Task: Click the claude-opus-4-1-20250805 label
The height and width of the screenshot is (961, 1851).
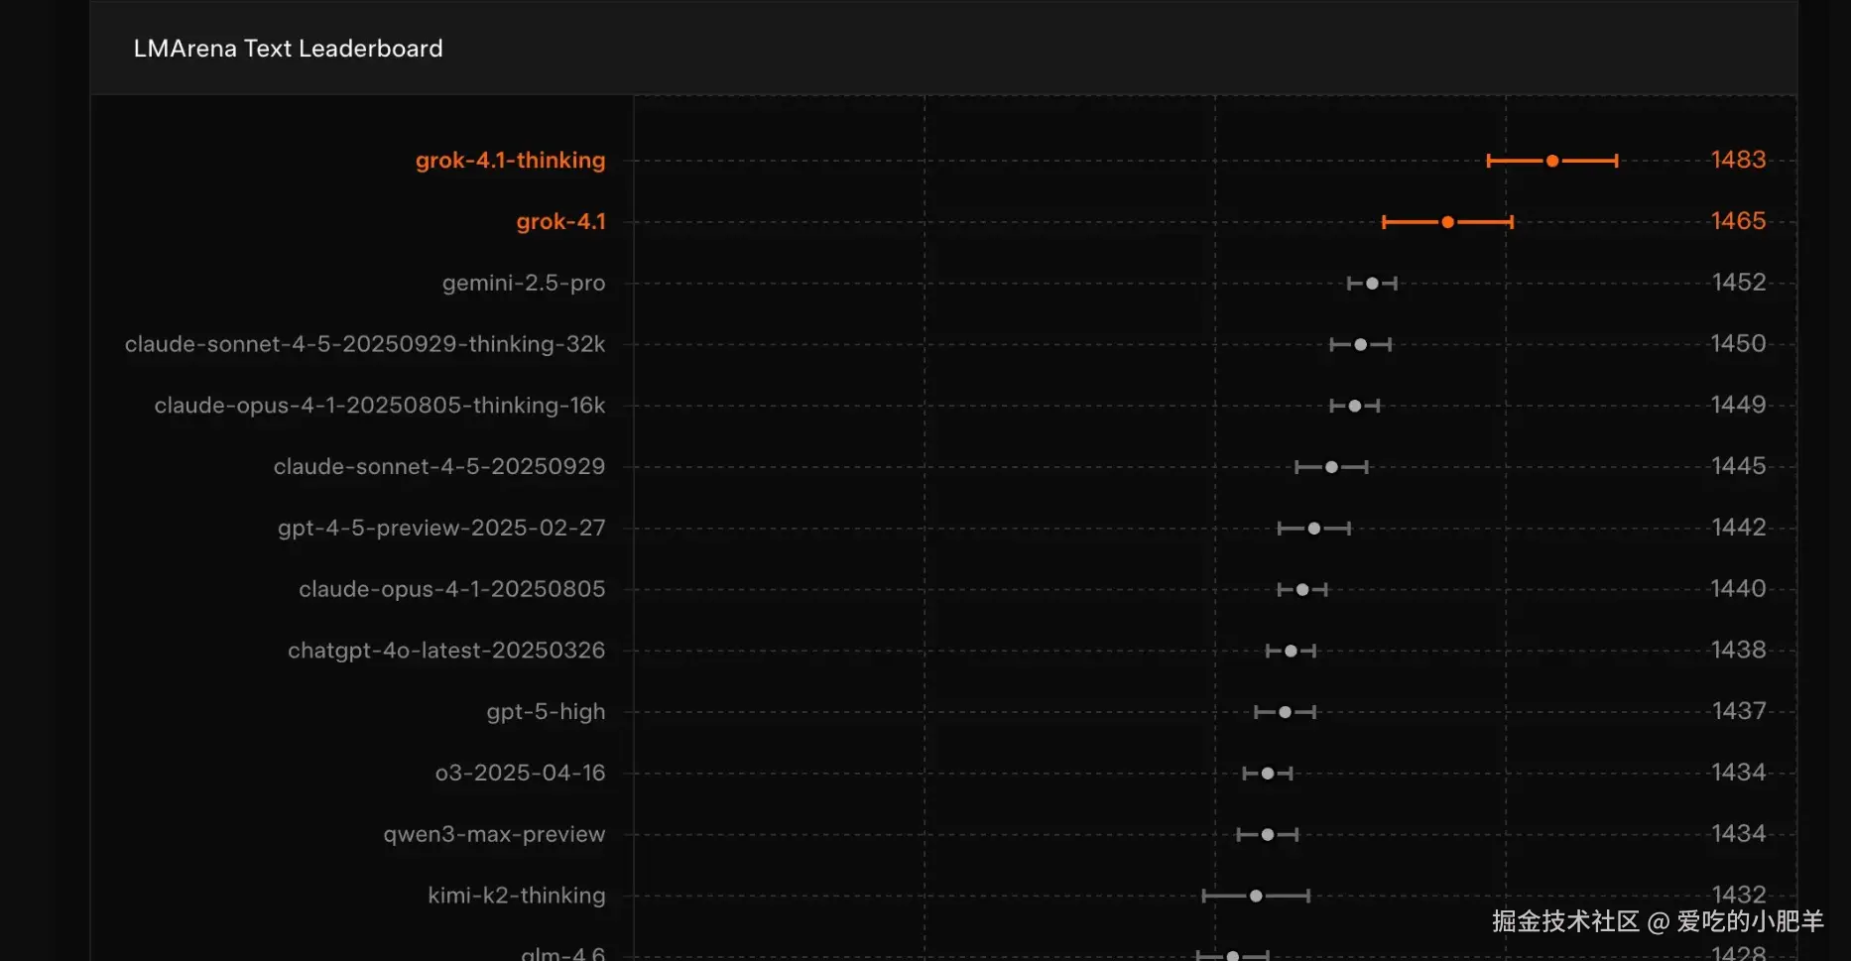Action: point(452,589)
